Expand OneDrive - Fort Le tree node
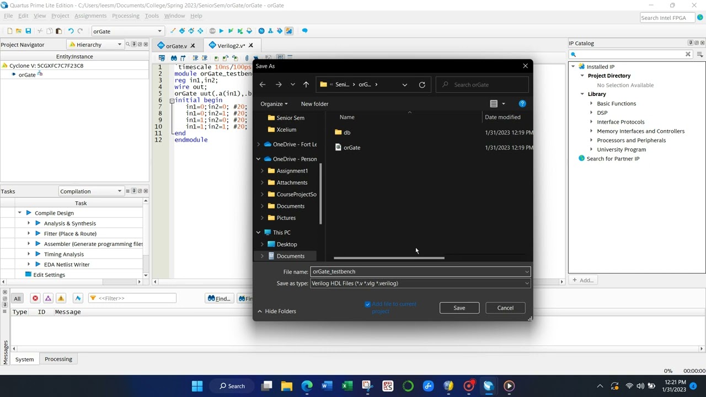The image size is (706, 397). [x=258, y=144]
